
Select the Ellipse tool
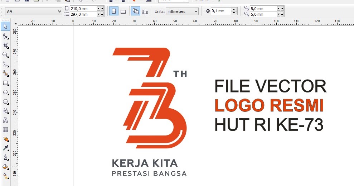coord(5,92)
